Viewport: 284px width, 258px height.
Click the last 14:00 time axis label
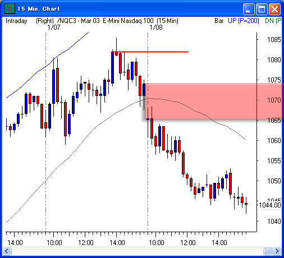(219, 243)
